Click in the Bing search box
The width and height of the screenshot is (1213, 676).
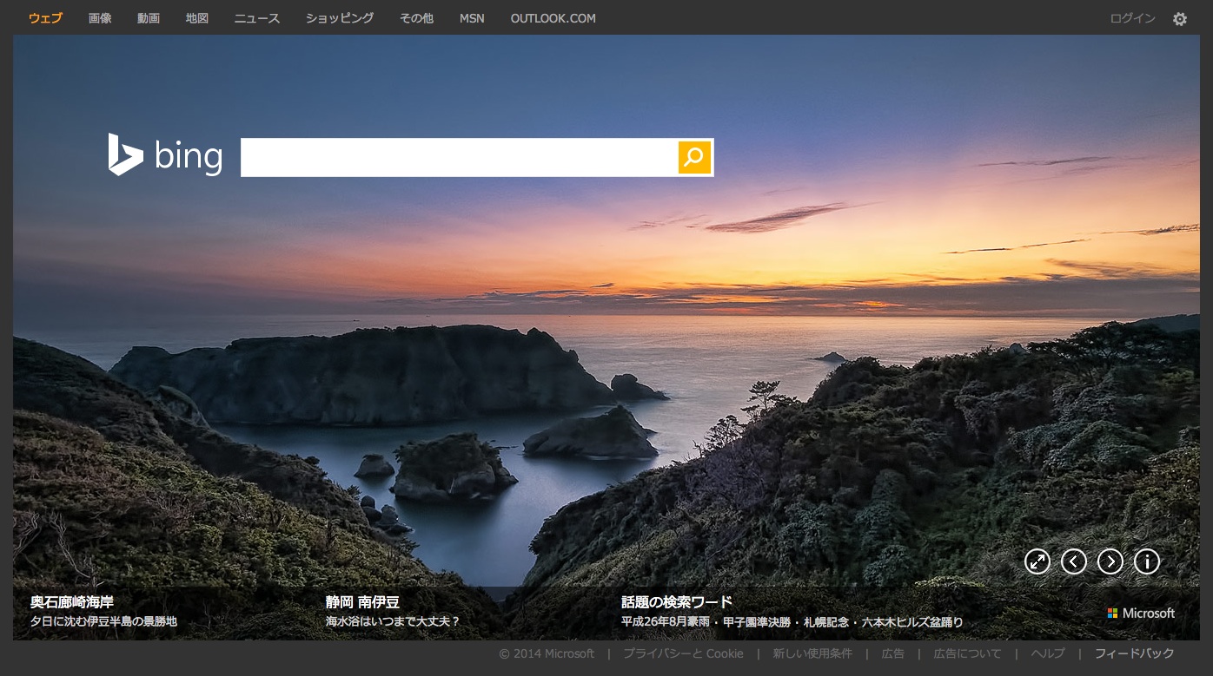point(459,157)
